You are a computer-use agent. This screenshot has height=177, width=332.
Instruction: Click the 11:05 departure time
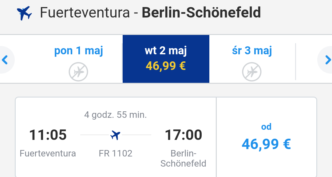pyautogui.click(x=48, y=135)
